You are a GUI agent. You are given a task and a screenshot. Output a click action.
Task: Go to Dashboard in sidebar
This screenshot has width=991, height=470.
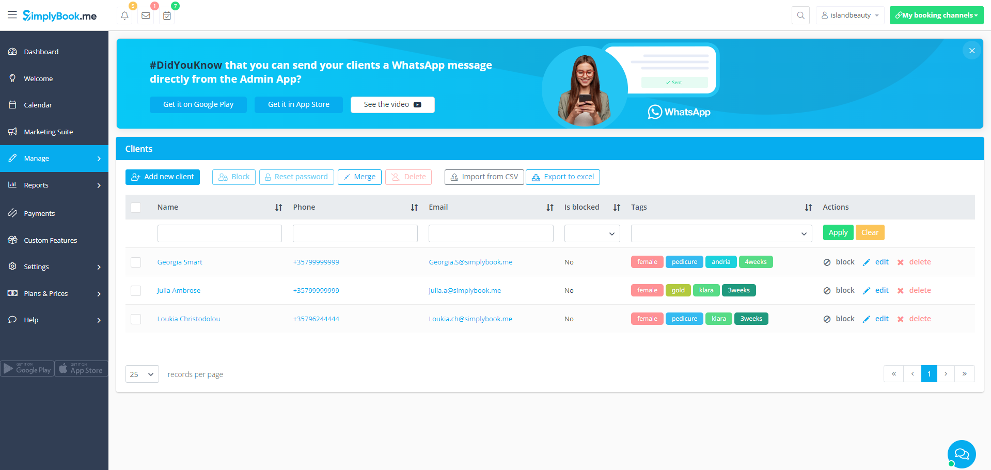pos(54,52)
